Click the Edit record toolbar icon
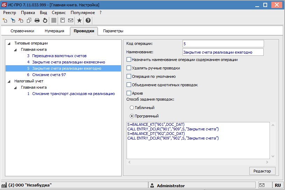285x190 pixels. [13, 20]
